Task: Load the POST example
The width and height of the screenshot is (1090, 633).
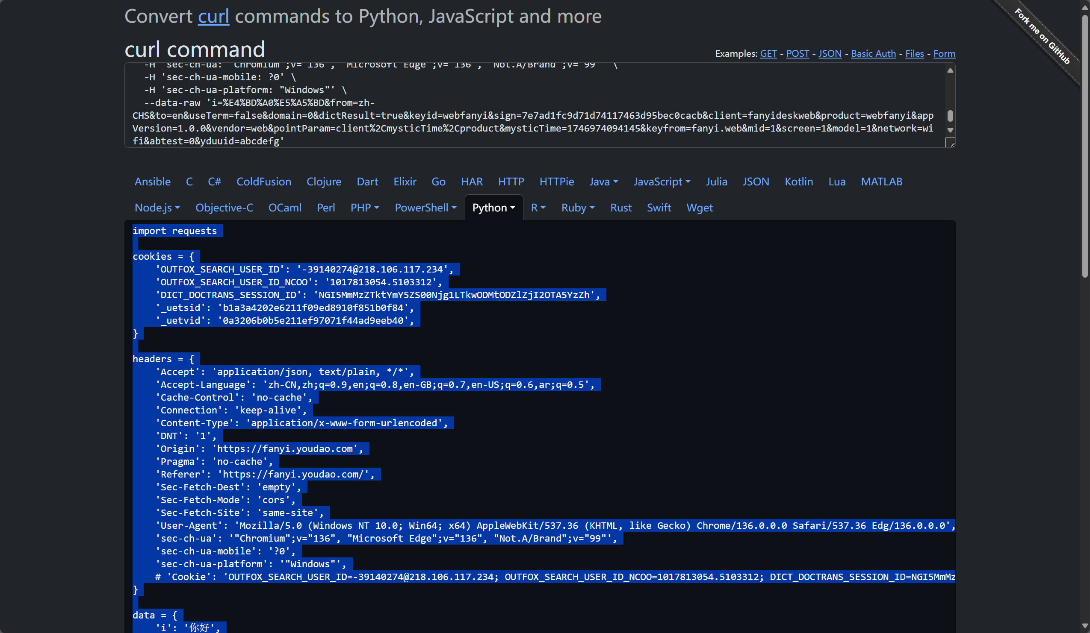Action: point(797,53)
